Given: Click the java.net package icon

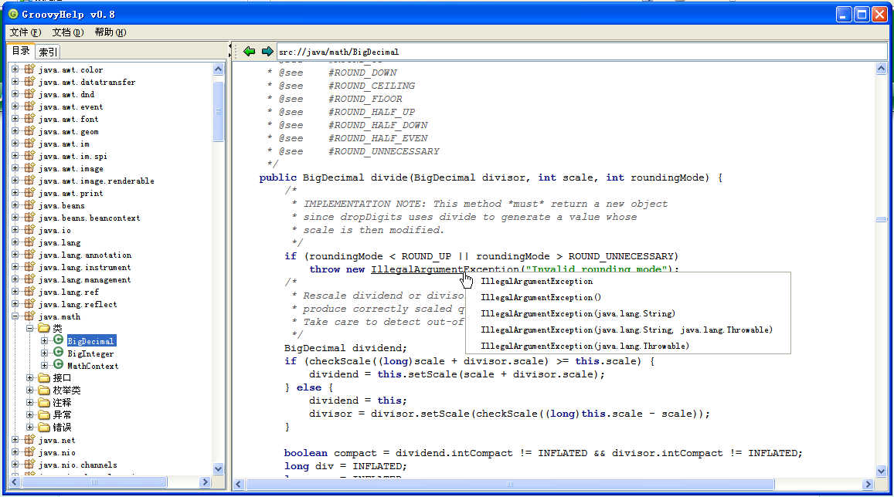Looking at the screenshot, I should tap(29, 439).
